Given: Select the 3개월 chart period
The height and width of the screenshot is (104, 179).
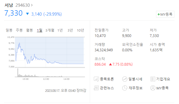Looking at the screenshot, I should coord(50,30).
